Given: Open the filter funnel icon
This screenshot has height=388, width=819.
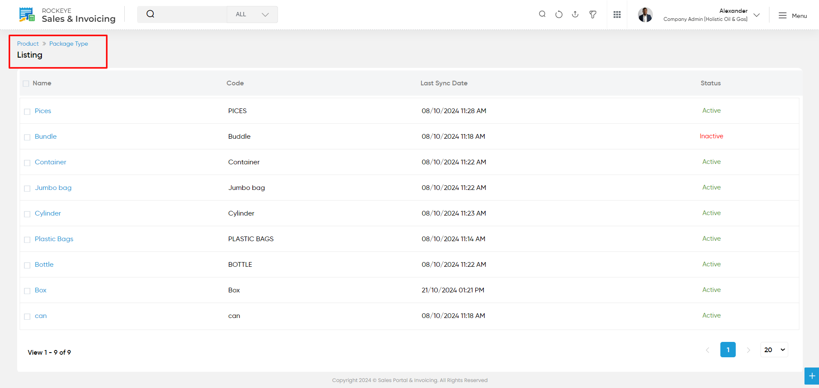Looking at the screenshot, I should (593, 15).
